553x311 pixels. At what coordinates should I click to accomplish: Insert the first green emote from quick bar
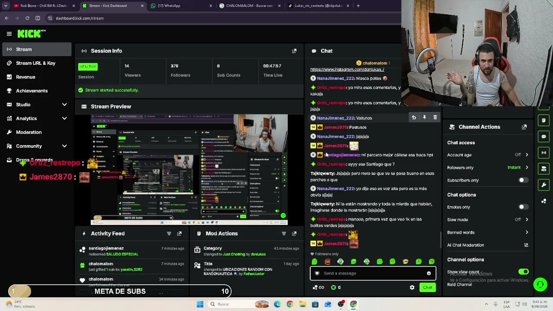315,261
